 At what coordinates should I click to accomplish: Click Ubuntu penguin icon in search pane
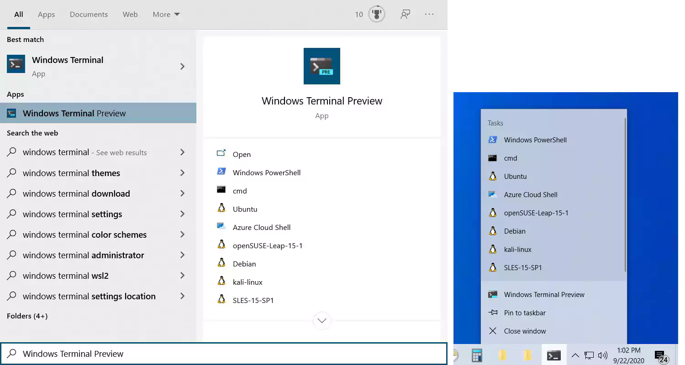221,208
